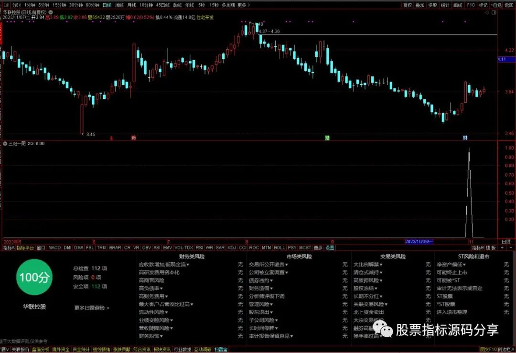Screen dimensions: 516x353
Task: Click the 指标A tab
Action: coord(9,248)
